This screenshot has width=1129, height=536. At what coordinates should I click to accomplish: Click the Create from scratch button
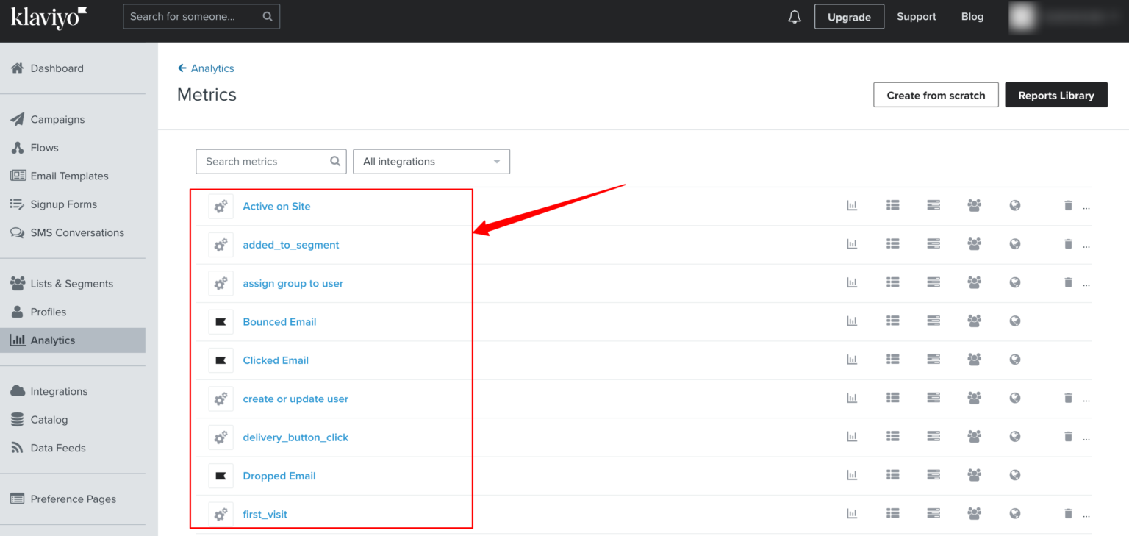click(x=936, y=94)
